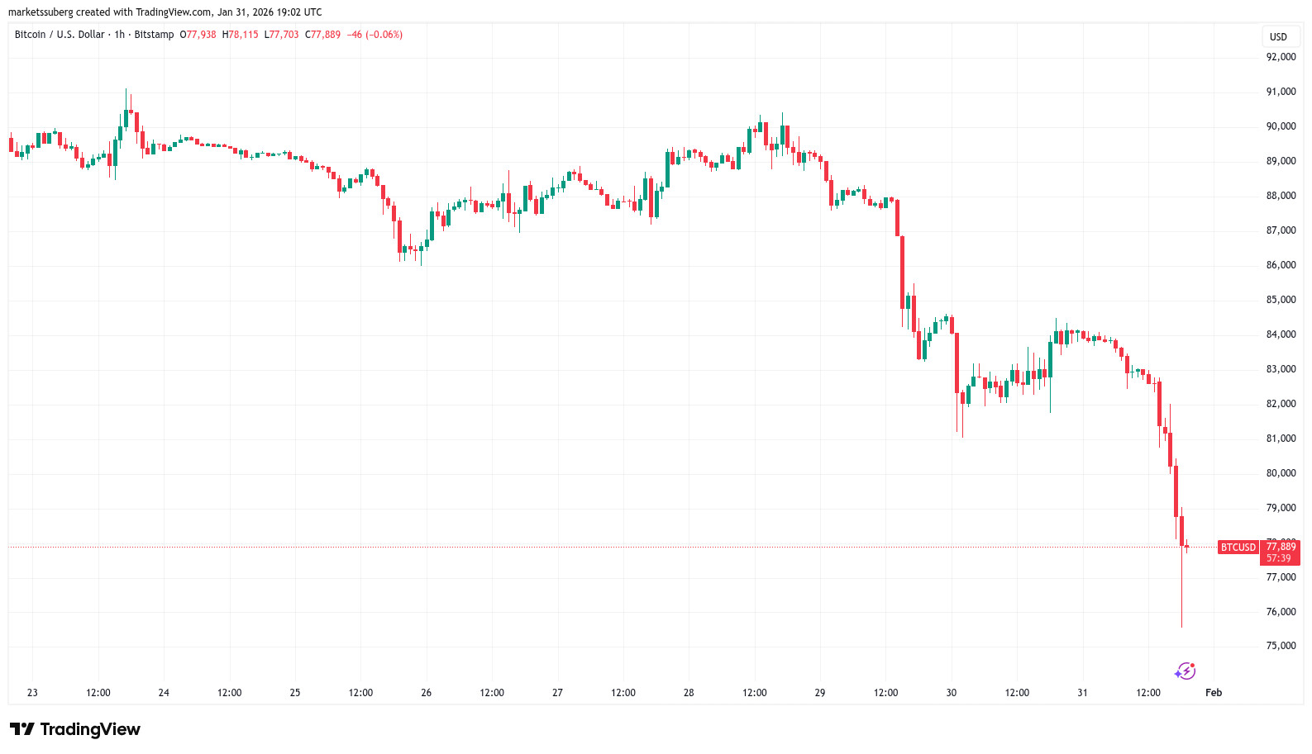Screen dimensions: 1312x754
Task: Click the TradingView logo icon
Action: (22, 729)
